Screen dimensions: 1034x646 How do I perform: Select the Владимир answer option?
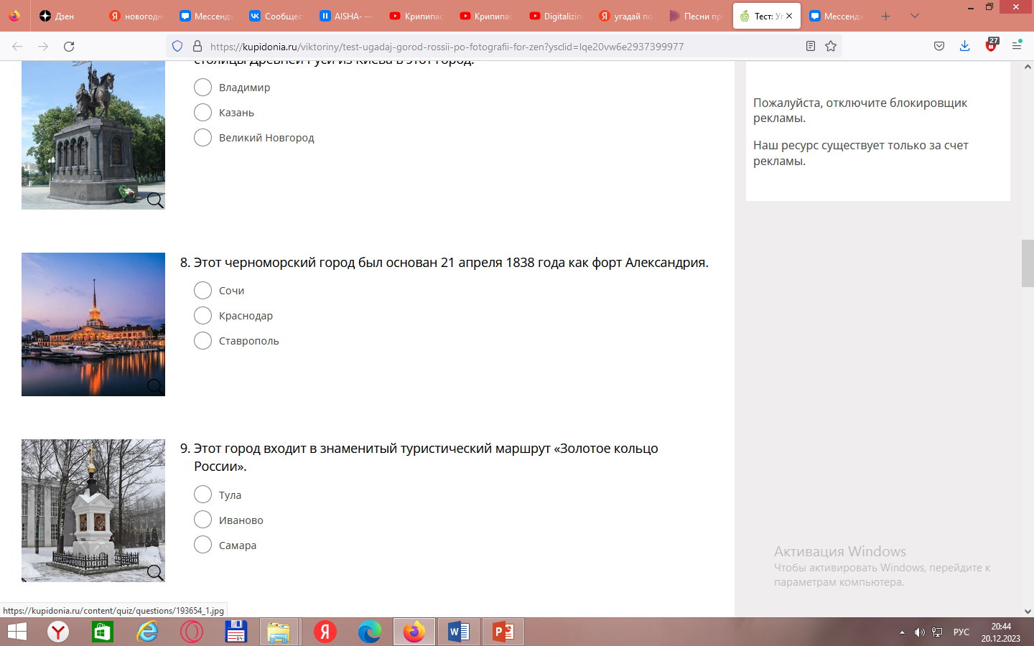[203, 88]
